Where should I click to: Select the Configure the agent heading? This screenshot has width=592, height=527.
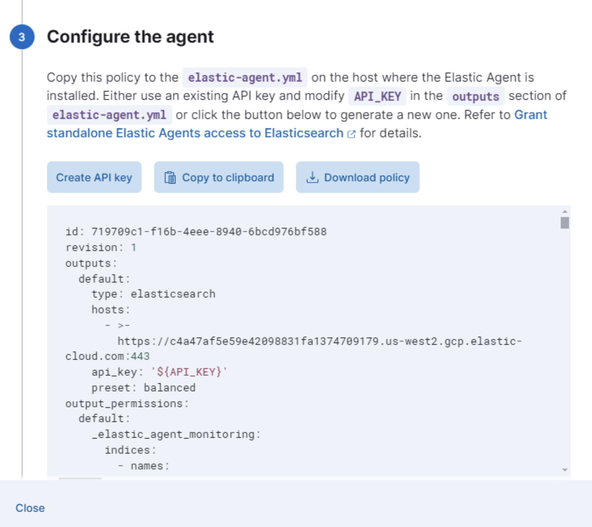pos(131,37)
